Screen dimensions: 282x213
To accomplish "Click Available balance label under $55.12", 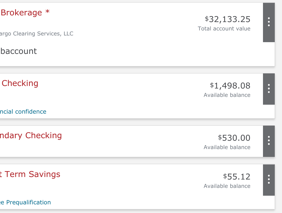I will [227, 186].
